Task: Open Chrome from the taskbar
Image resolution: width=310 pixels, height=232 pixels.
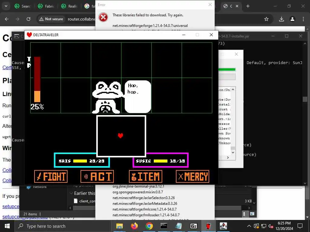Action: 149,226
